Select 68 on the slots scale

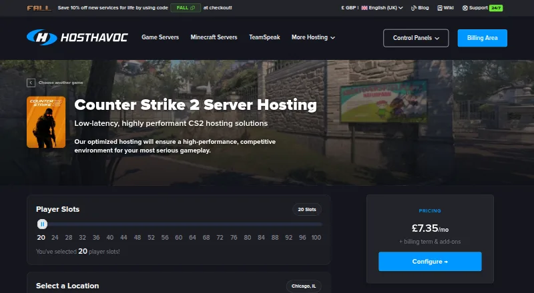206,238
